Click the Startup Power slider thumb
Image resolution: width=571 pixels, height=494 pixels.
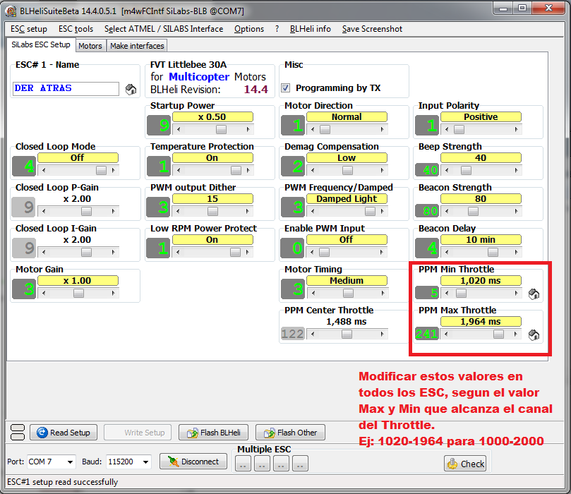point(221,129)
